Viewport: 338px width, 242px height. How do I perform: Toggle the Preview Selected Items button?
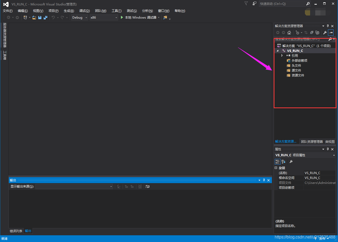331,33
